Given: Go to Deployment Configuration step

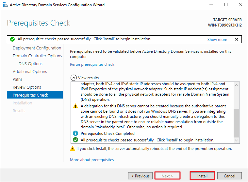Looking at the screenshot, I should [37, 48].
